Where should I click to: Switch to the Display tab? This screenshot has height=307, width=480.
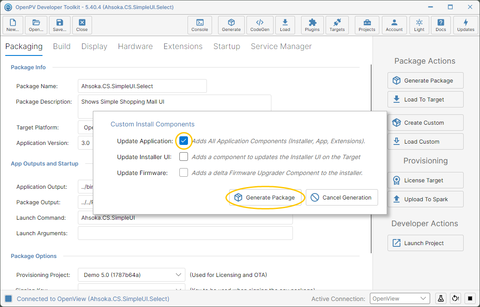[x=94, y=46]
